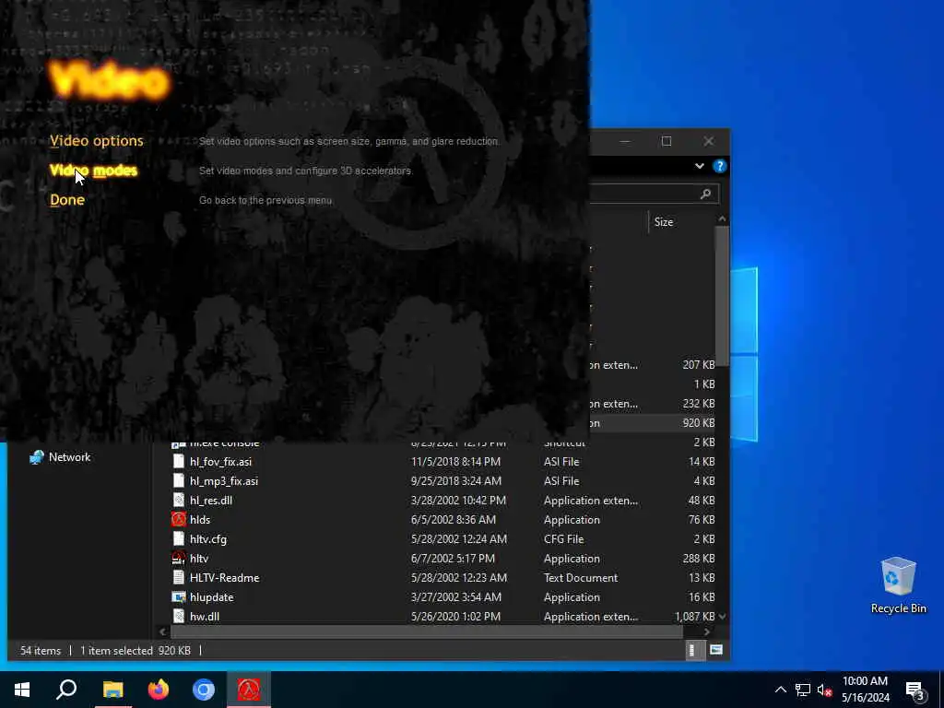Select the hlupdate application icon
944x708 pixels.
point(179,596)
